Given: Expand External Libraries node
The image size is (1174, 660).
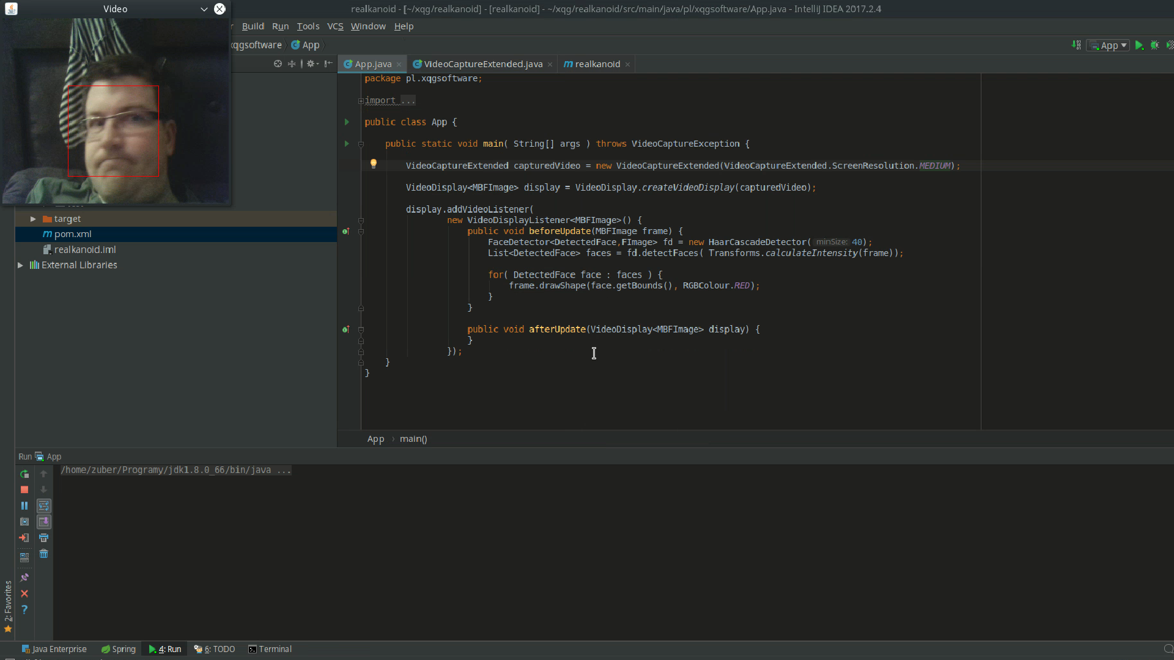Looking at the screenshot, I should click(x=20, y=265).
